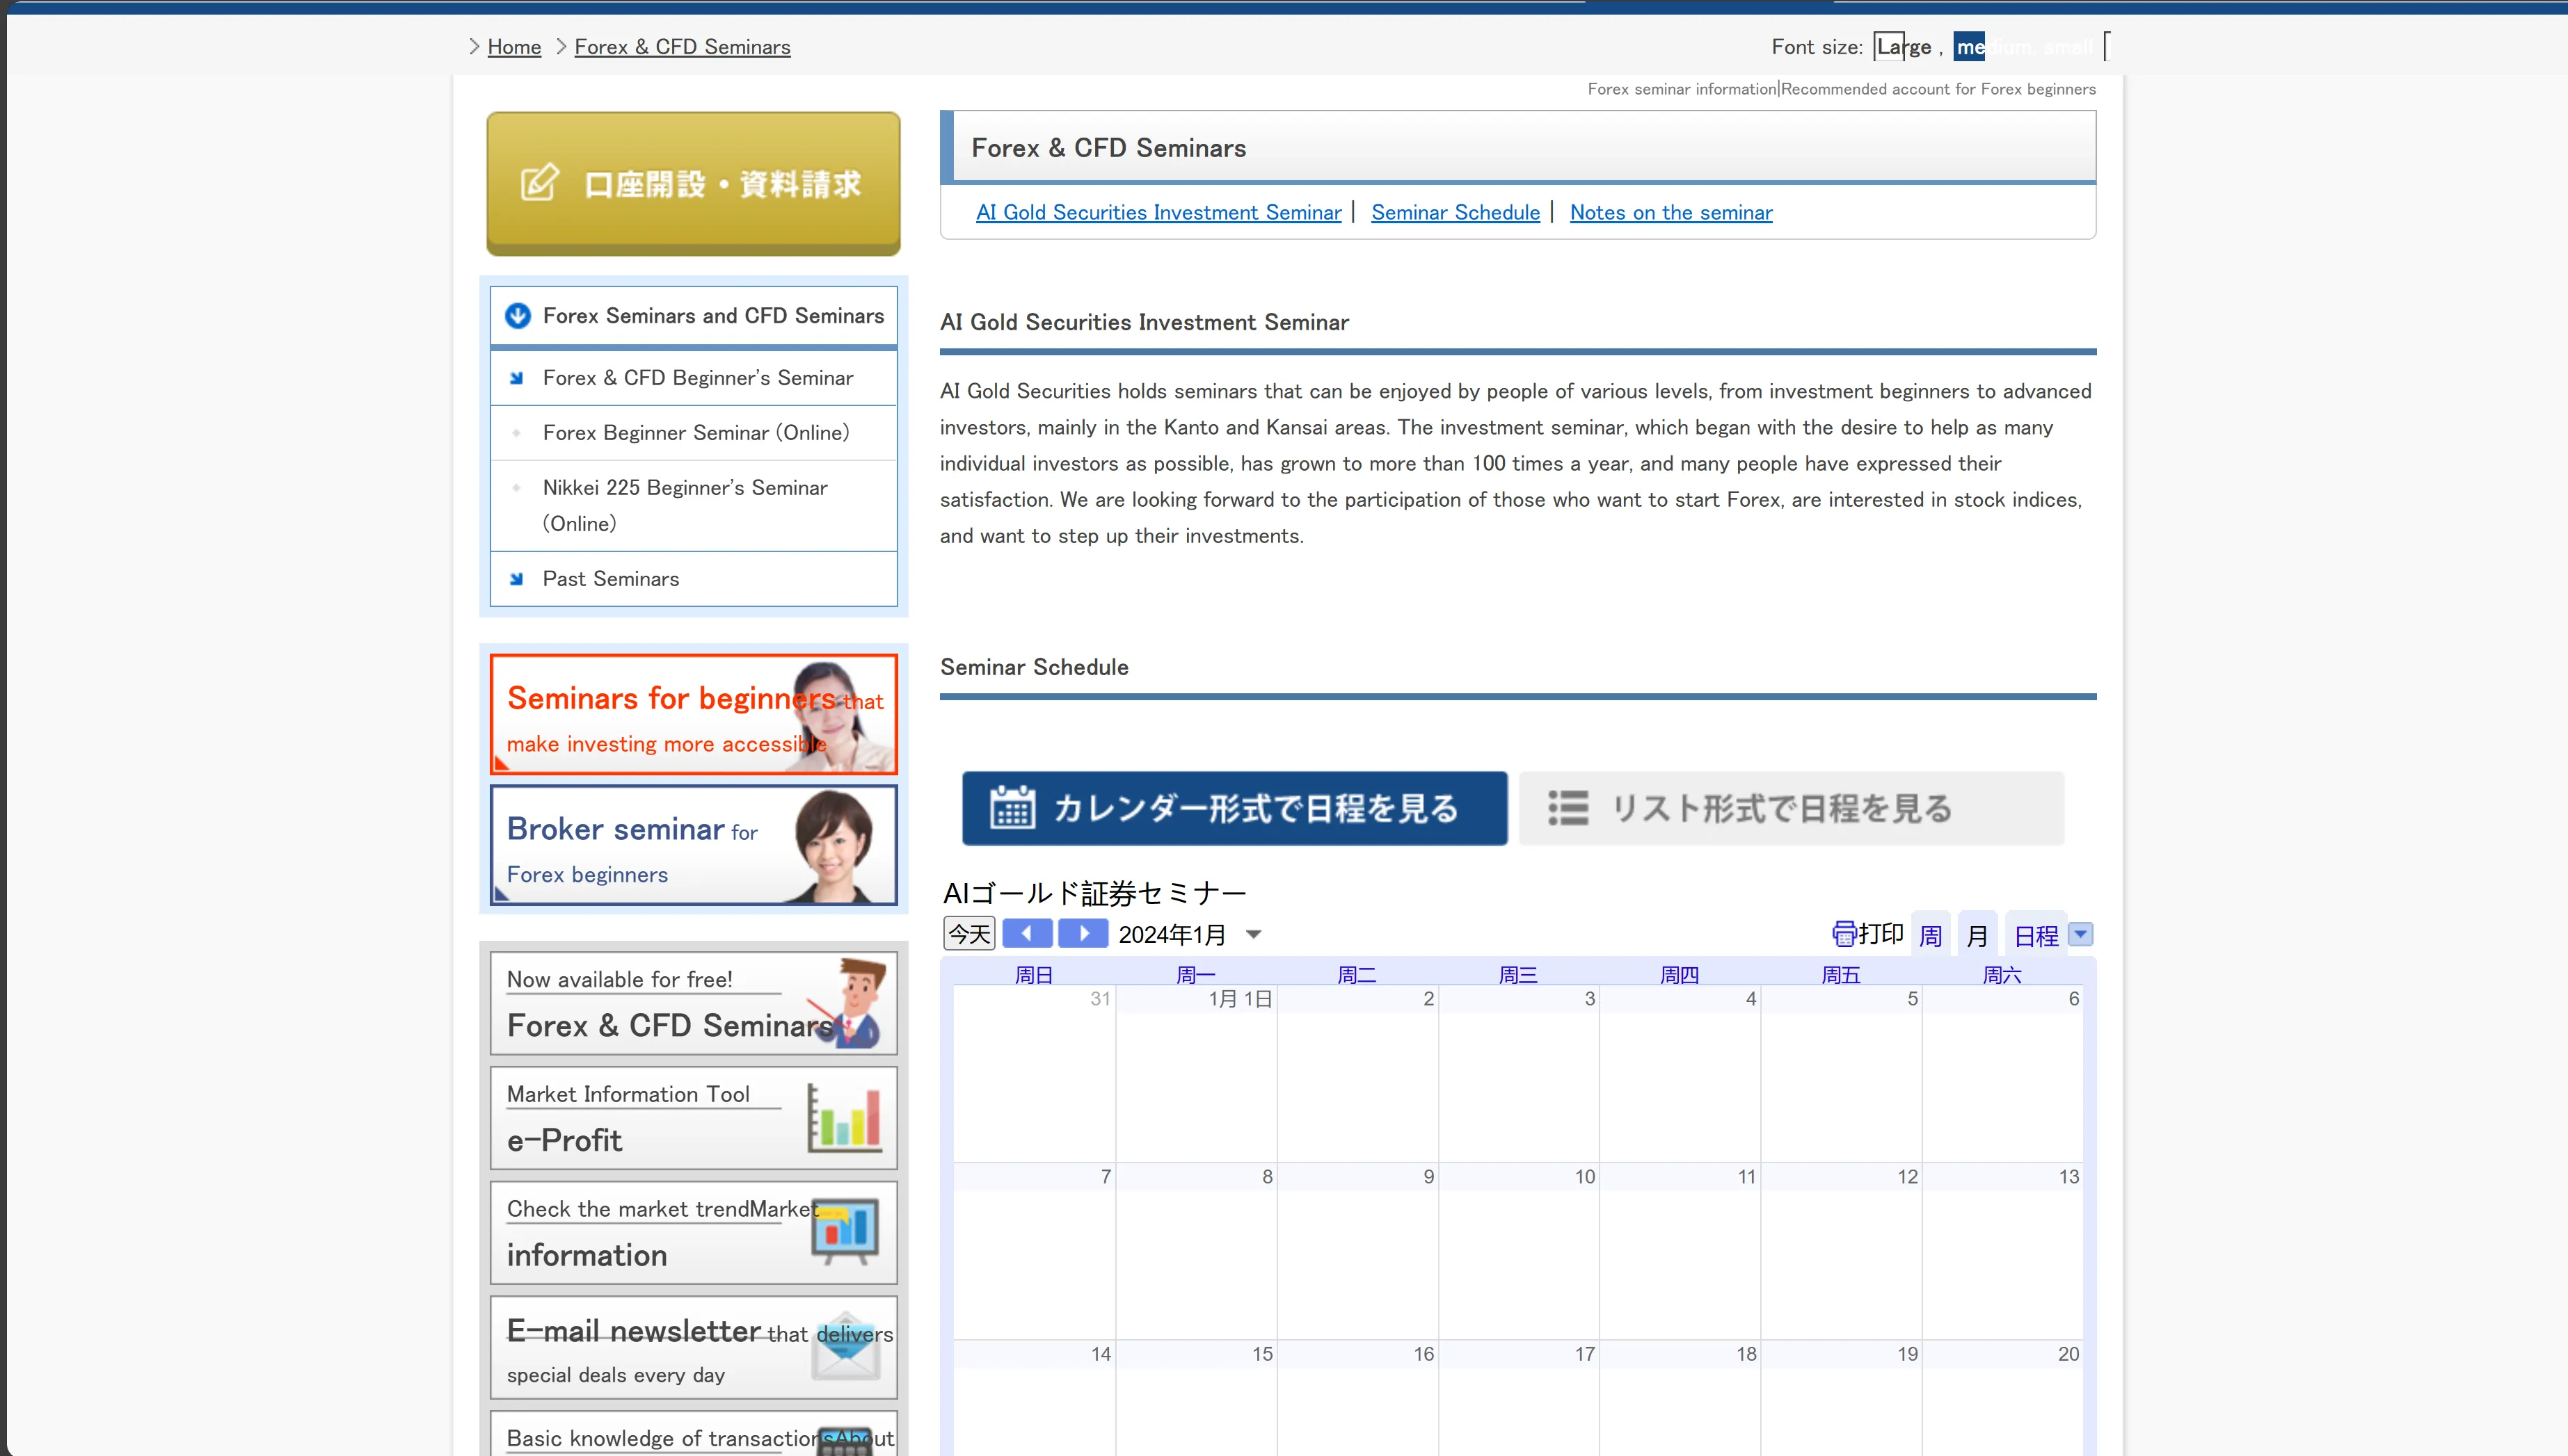Open the Seminar Schedule anchor link
The width and height of the screenshot is (2568, 1456).
1456,212
